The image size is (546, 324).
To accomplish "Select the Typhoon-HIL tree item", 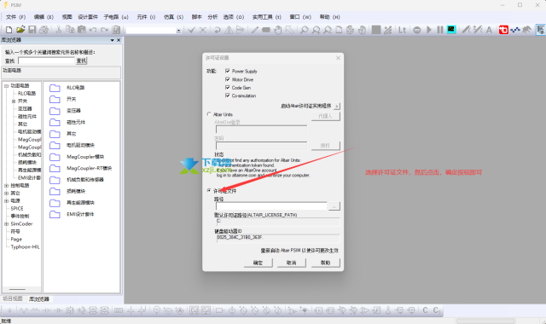I will point(26,246).
